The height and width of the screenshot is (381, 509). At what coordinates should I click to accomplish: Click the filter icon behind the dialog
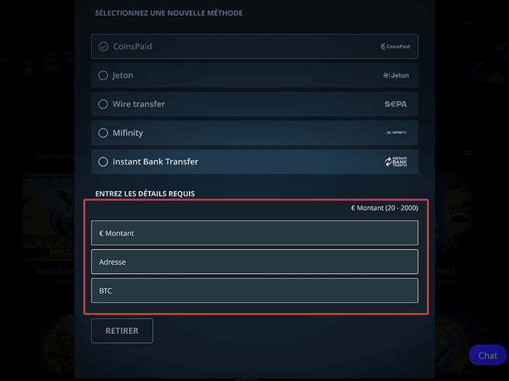(x=468, y=154)
